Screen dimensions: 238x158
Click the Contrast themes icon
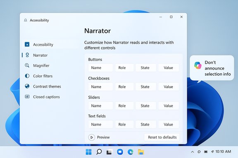click(27, 86)
